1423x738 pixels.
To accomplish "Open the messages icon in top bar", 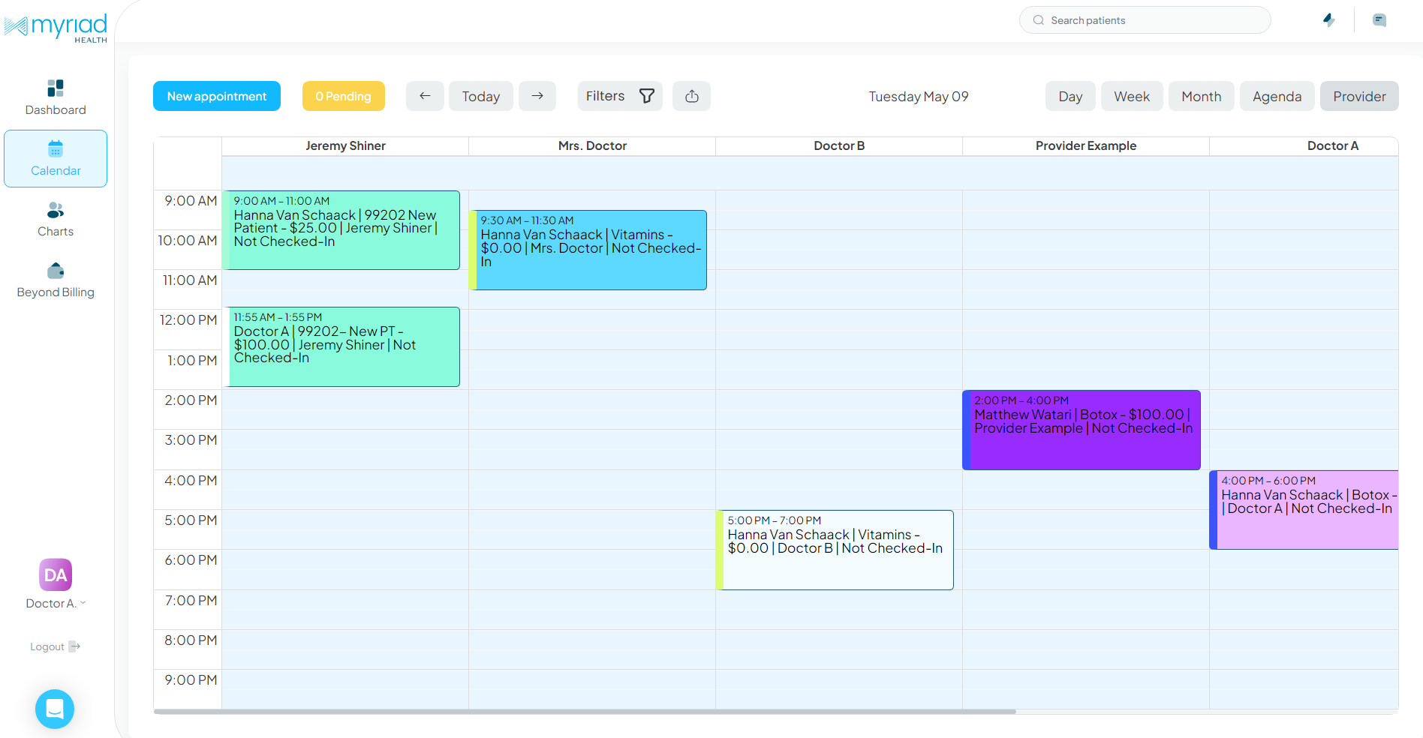I will 1379,20.
